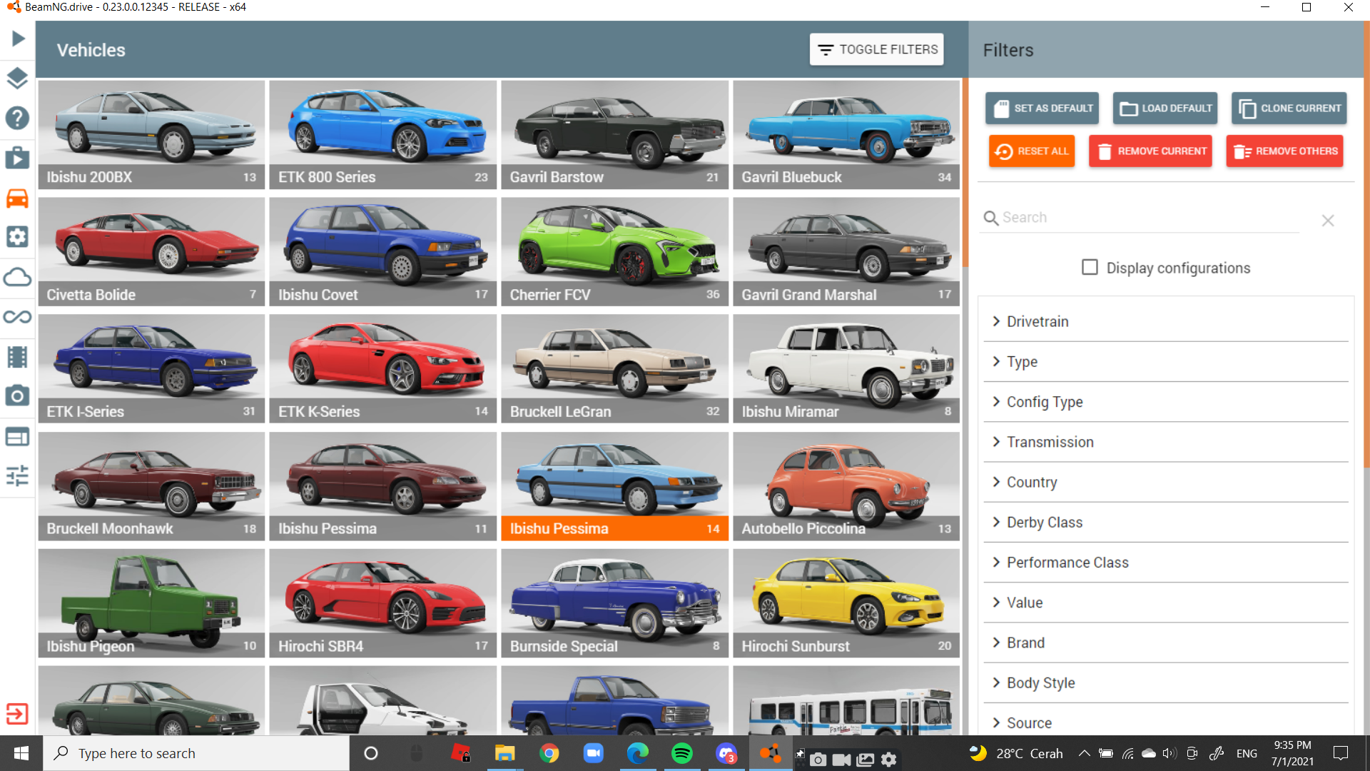Screen dimensions: 1370x771
Task: Select the Ibishu Miramar thumbnail
Action: click(x=846, y=369)
